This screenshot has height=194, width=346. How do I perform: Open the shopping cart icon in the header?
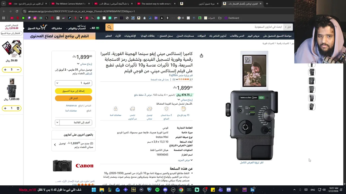point(44,27)
